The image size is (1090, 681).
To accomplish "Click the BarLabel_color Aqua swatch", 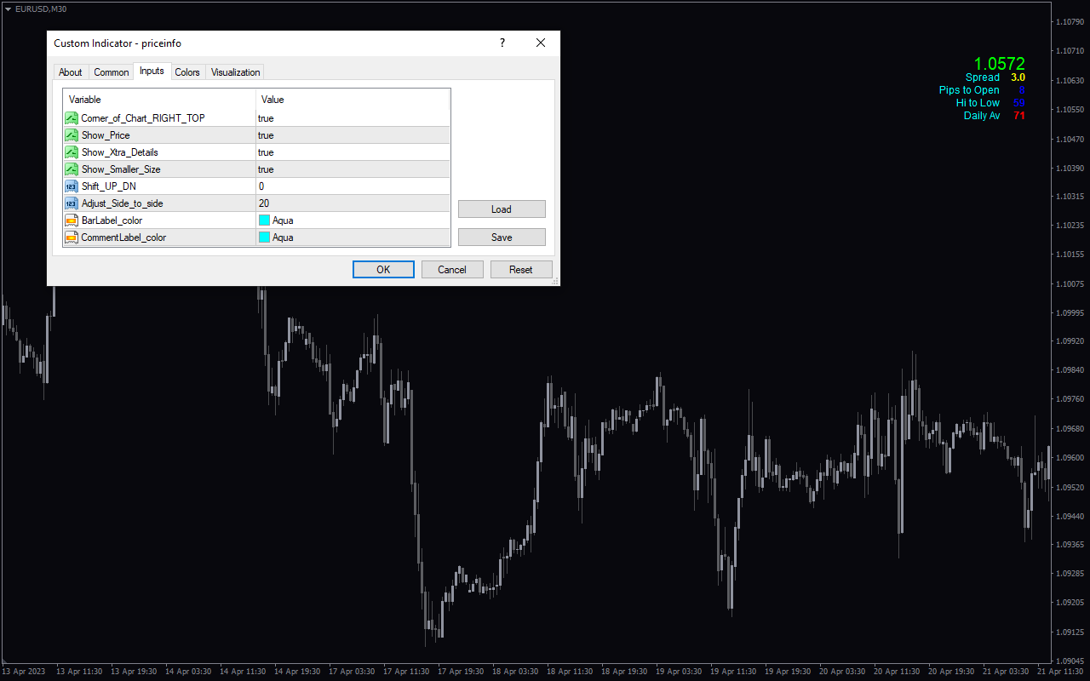I will 264,220.
